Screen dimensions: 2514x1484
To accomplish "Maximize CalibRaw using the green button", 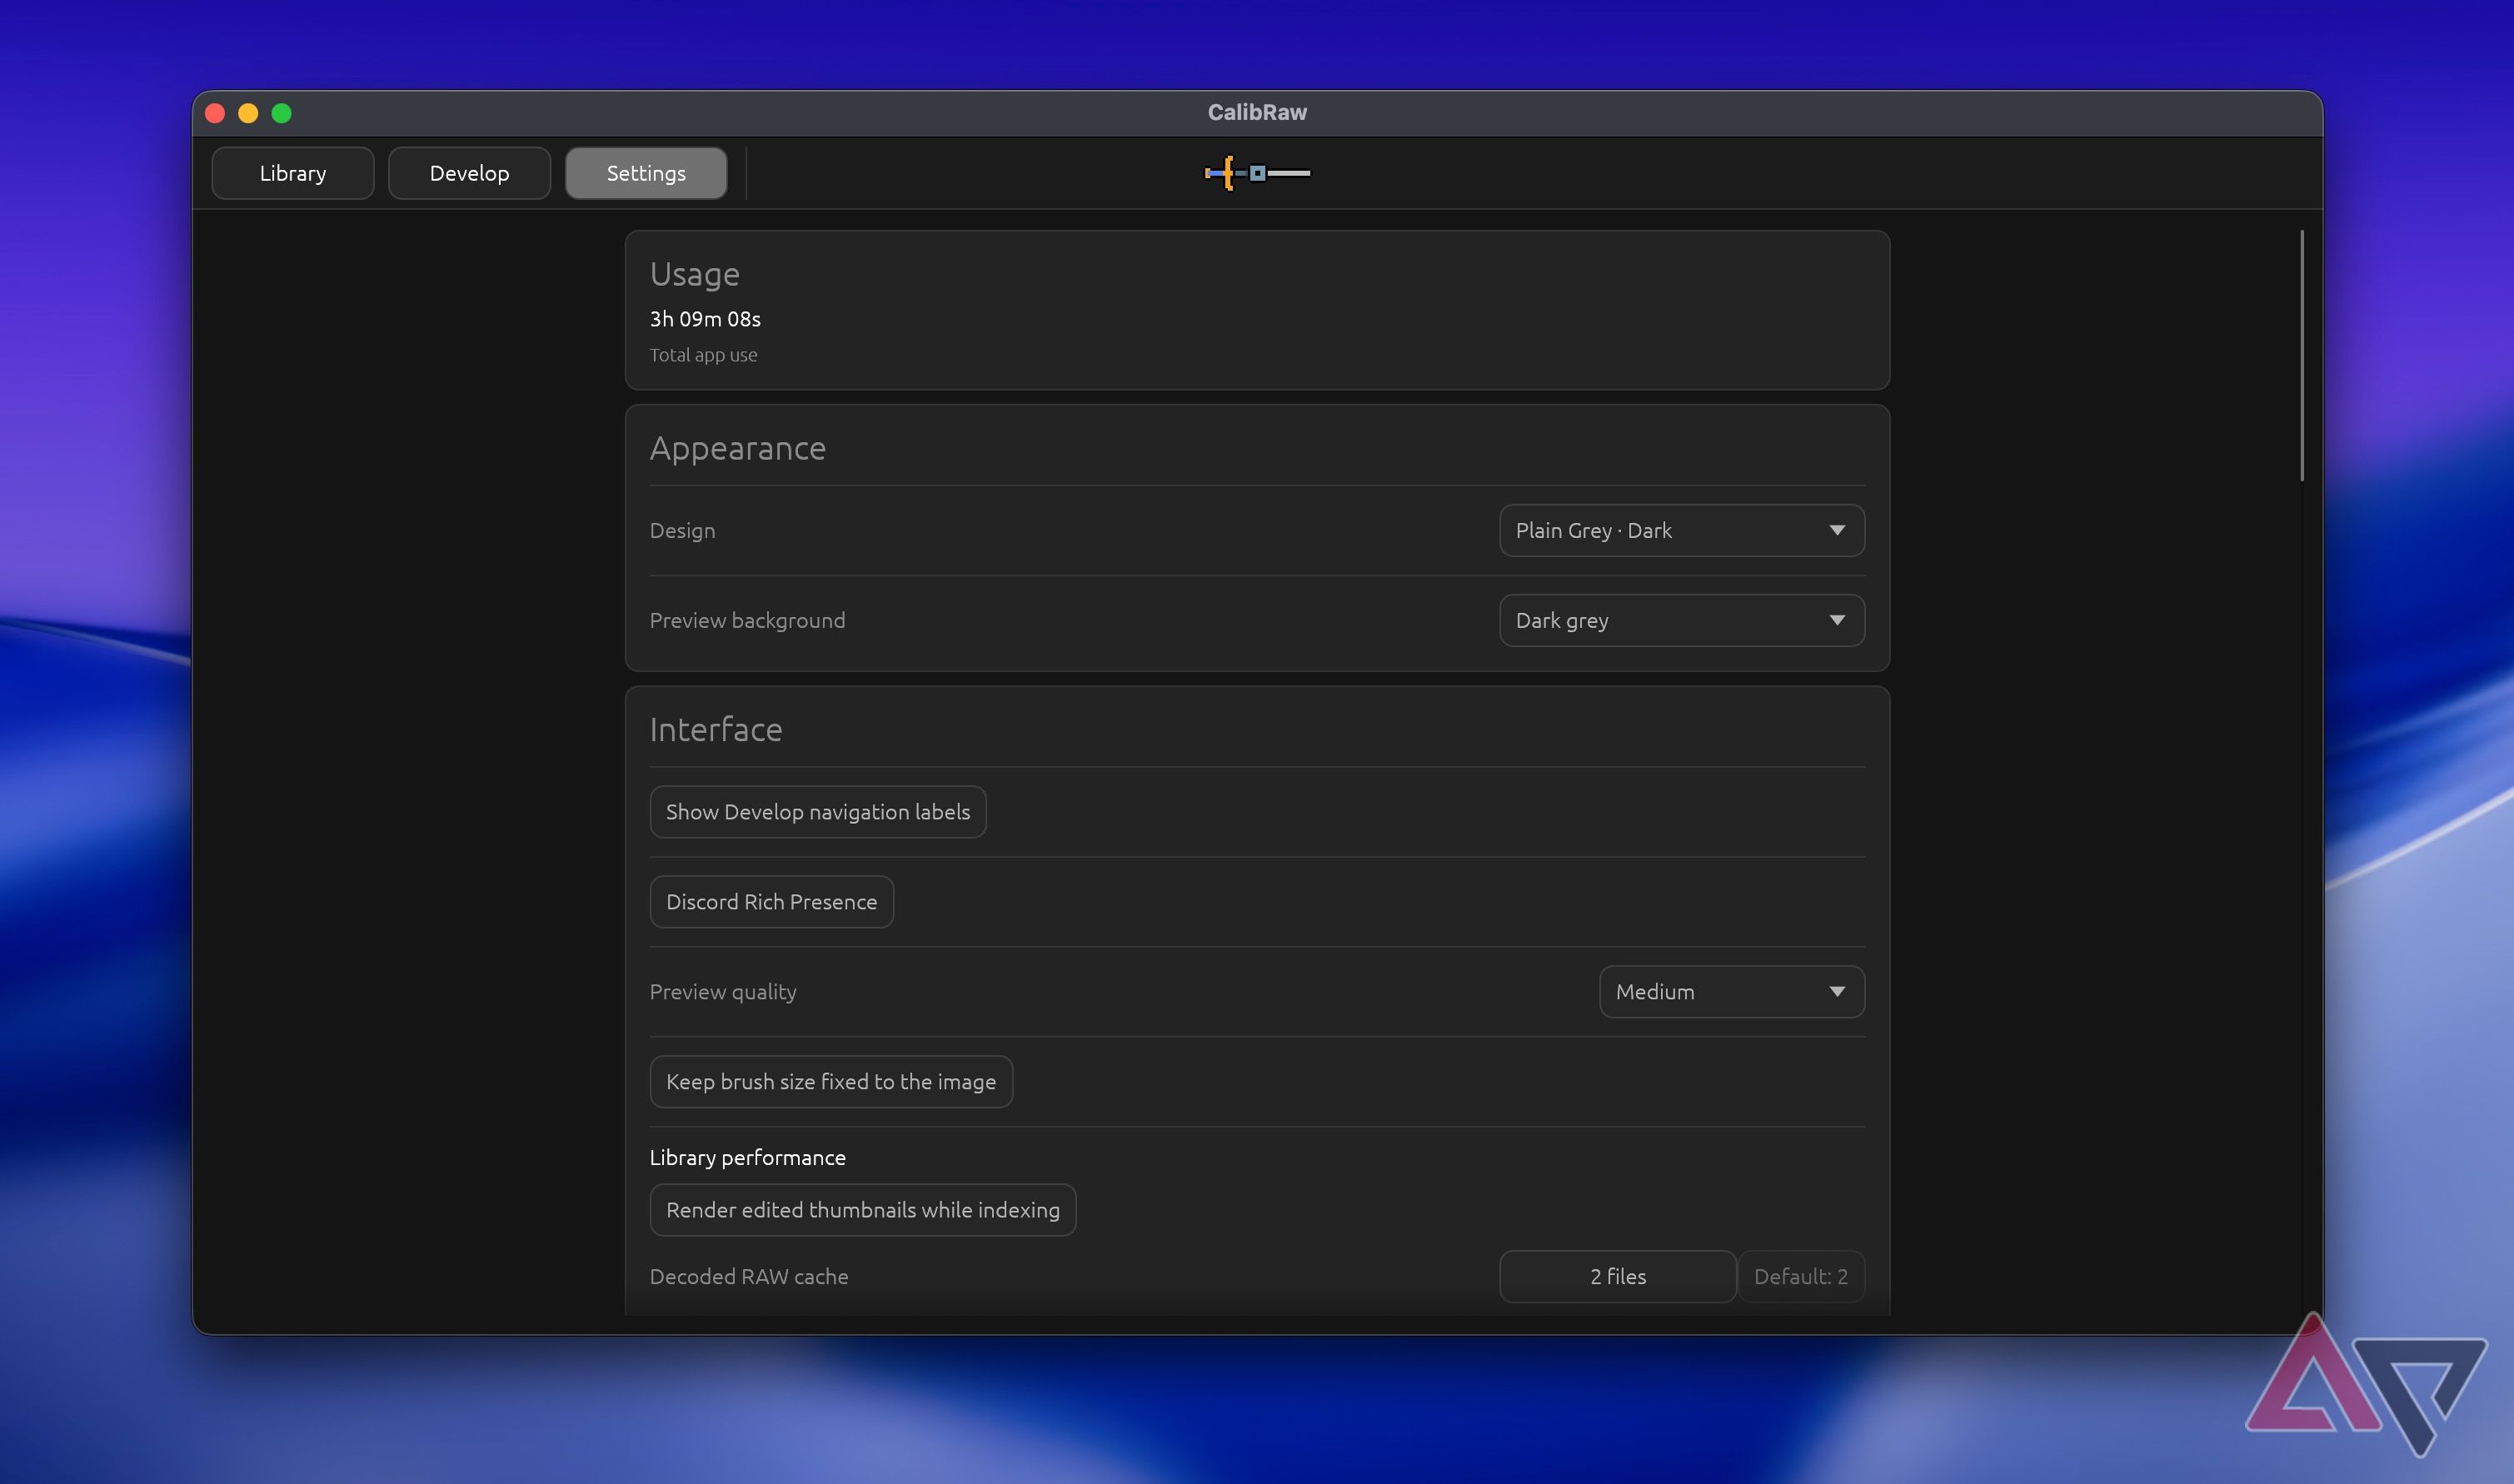I will coord(282,113).
